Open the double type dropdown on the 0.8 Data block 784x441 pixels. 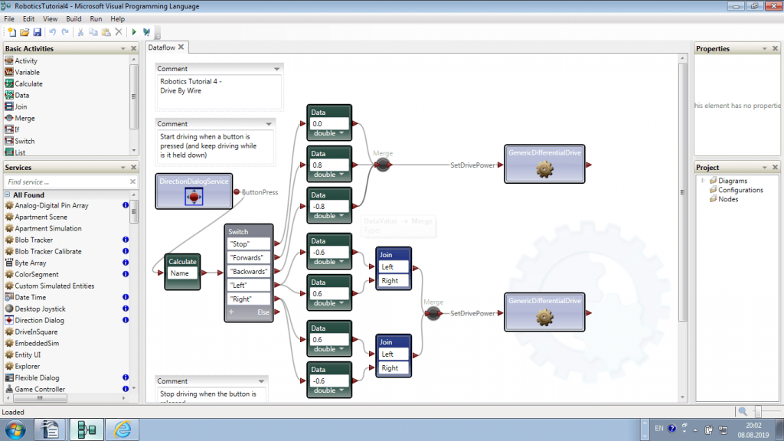point(342,175)
